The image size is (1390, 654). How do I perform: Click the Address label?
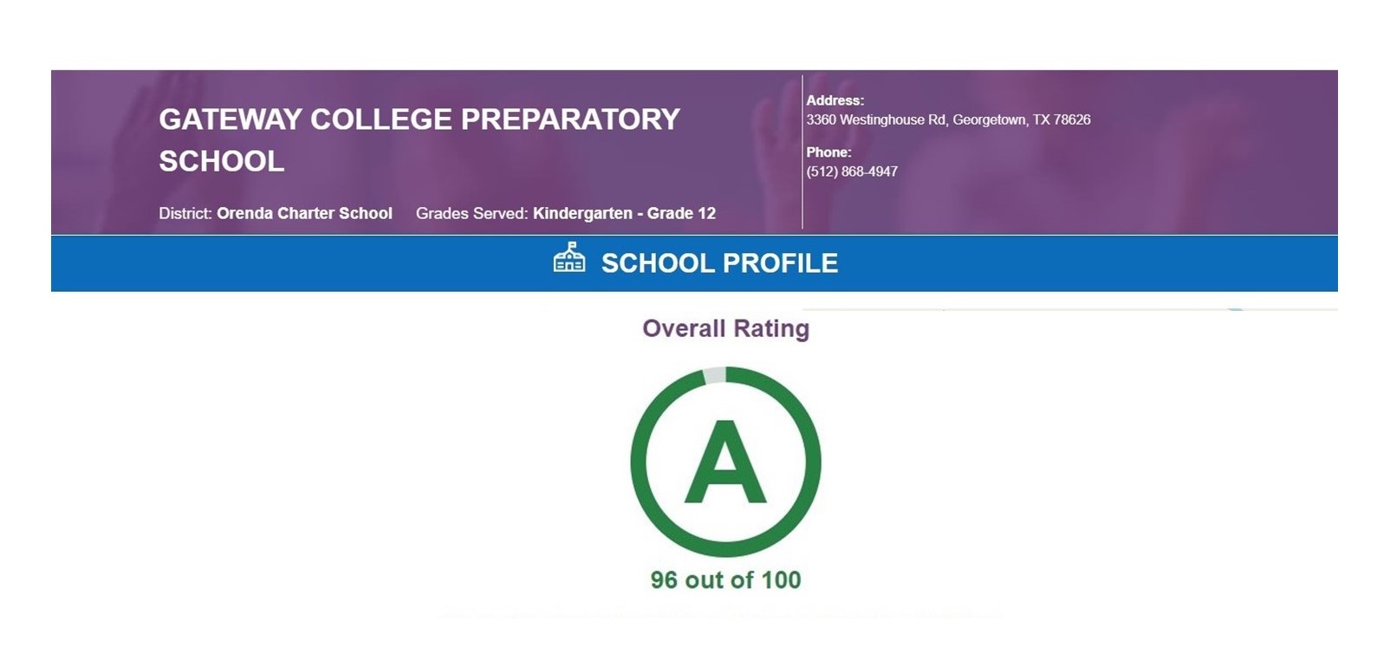835,100
